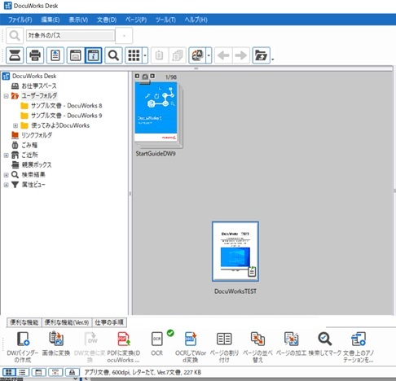Expand the ご近所 tree node

point(6,155)
